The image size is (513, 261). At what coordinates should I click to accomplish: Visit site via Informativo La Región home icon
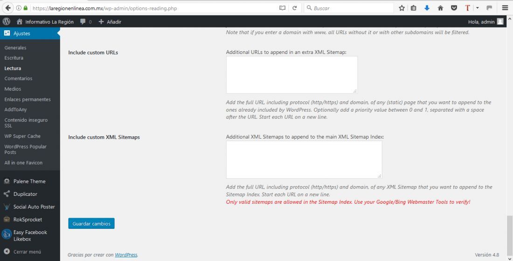click(x=20, y=21)
